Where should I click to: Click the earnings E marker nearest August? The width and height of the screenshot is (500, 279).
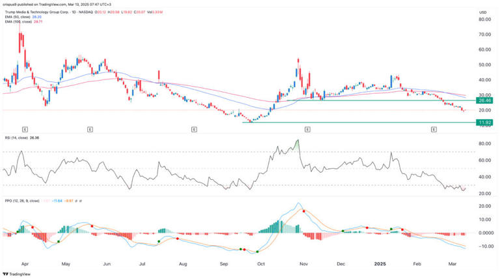click(194, 130)
